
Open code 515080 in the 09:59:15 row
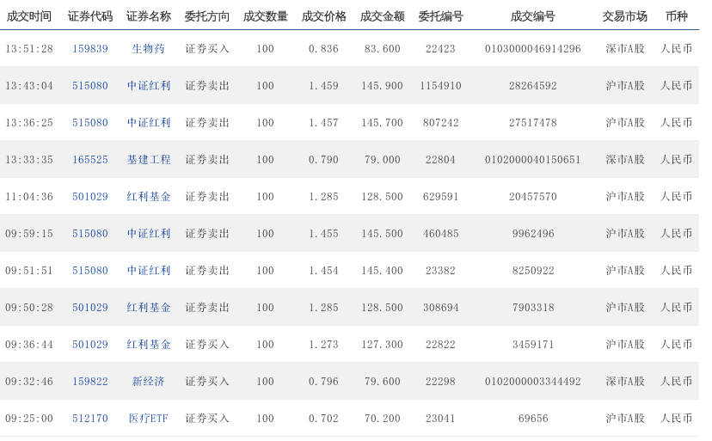coord(90,234)
